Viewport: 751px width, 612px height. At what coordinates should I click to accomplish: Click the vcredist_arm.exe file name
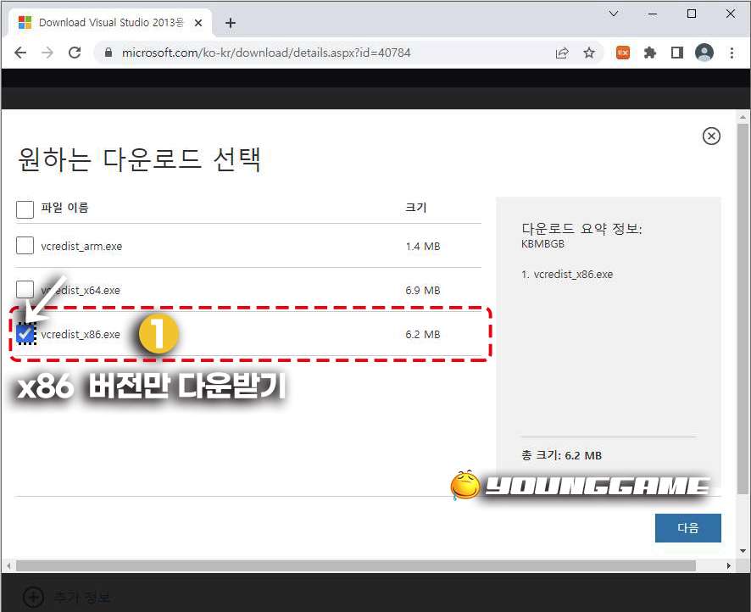click(x=81, y=246)
